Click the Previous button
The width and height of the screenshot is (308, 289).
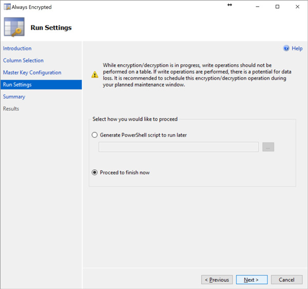coord(217,280)
